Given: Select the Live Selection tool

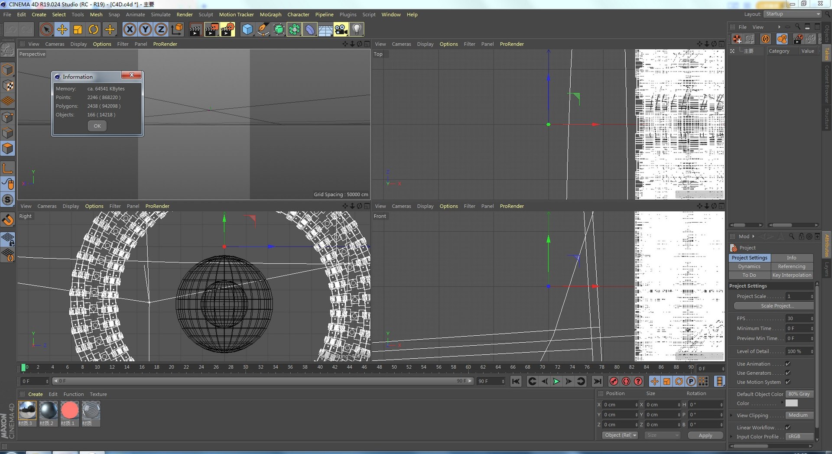Looking at the screenshot, I should tap(46, 29).
